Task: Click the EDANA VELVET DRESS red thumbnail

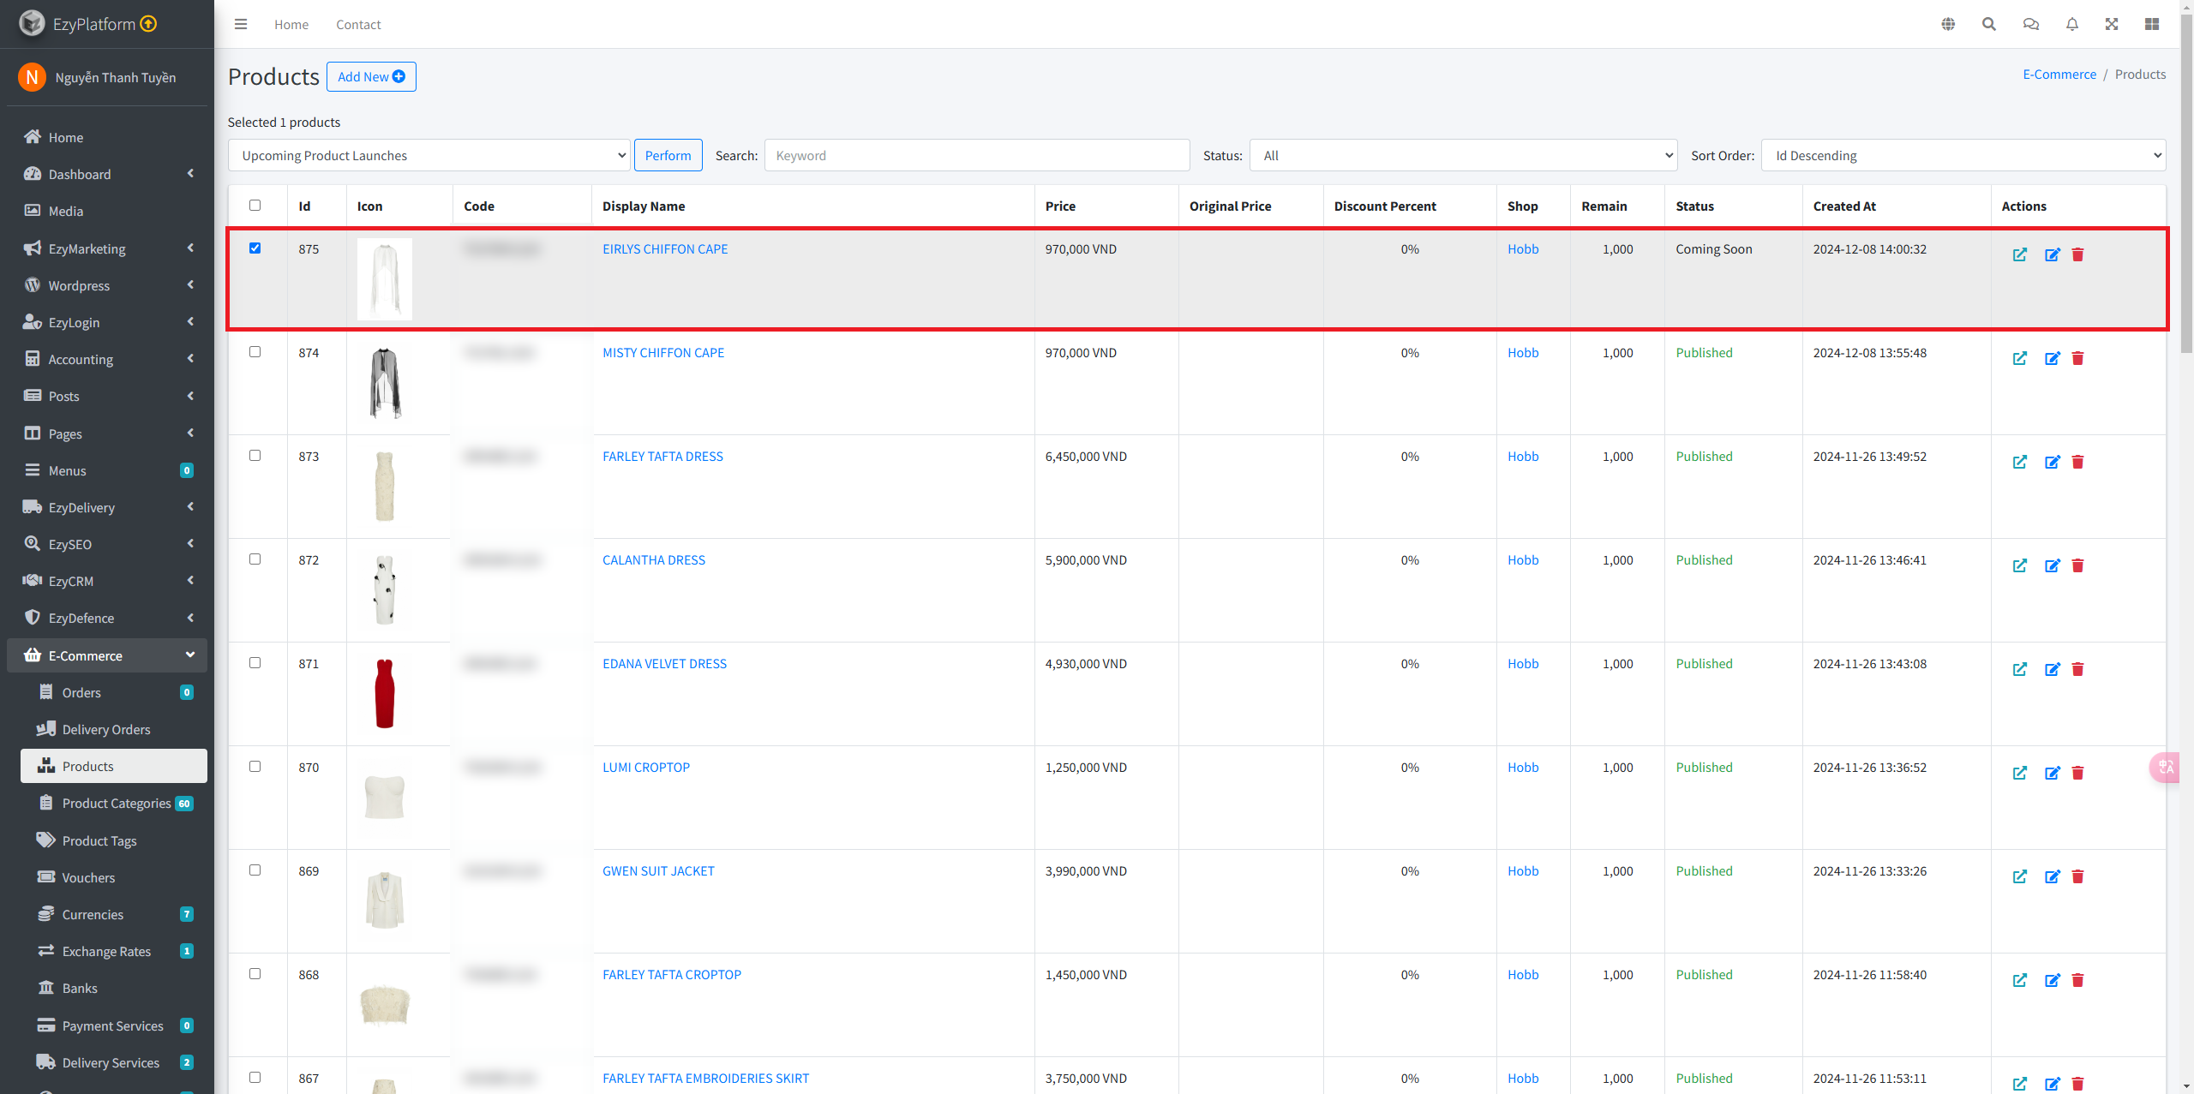Action: coord(385,693)
